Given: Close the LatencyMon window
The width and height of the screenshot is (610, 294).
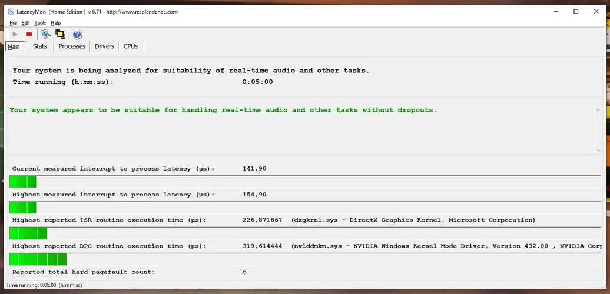Looking at the screenshot, I should (x=596, y=12).
